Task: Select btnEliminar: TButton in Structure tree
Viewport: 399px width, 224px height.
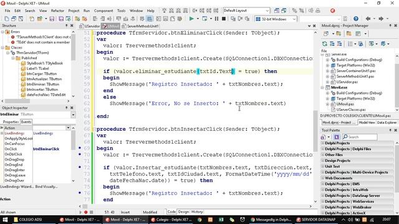Action: (42, 85)
